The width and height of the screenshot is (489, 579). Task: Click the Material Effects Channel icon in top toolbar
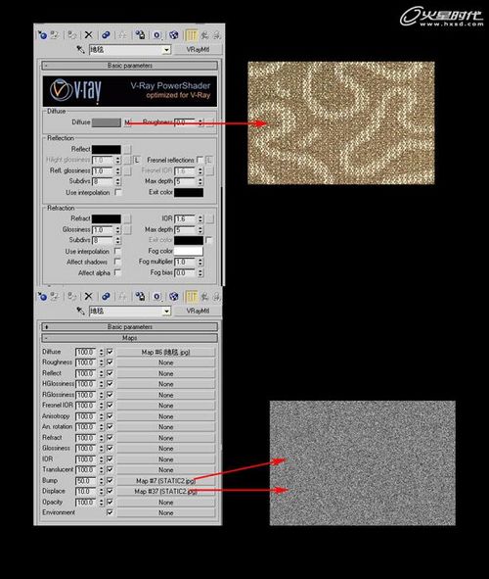tap(157, 35)
